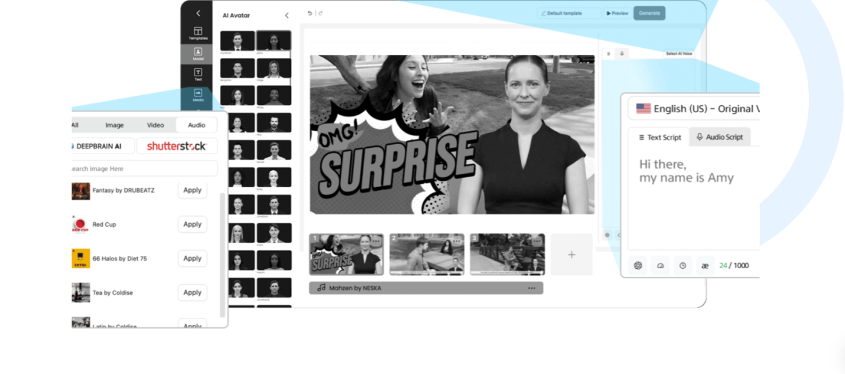Image resolution: width=845 pixels, height=374 pixels.
Task: Open the English (US) language dropdown
Action: [x=694, y=109]
